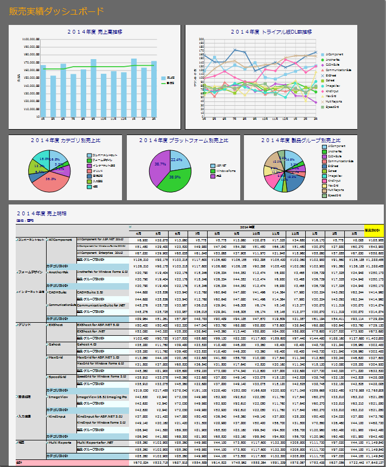The width and height of the screenshot is (386, 467).
Task: Collapse the 帳票 category row group
Action: click(x=17, y=443)
